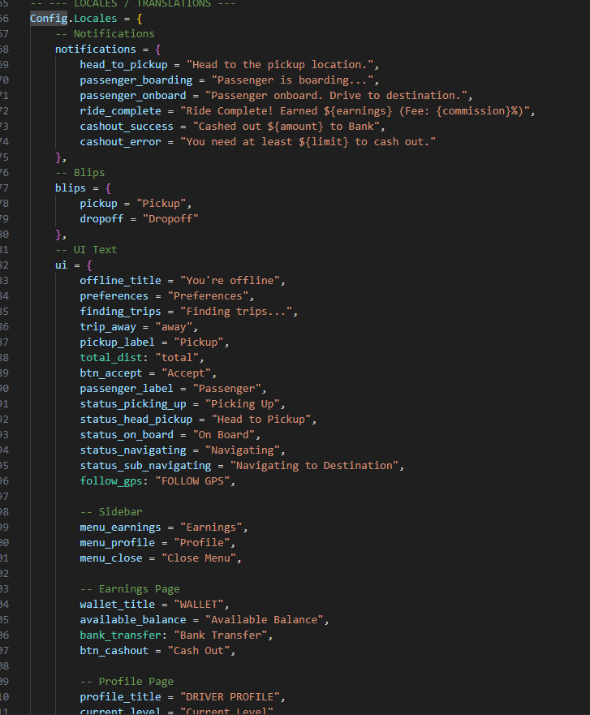
Task: Click the menu_profile key
Action: 117,543
